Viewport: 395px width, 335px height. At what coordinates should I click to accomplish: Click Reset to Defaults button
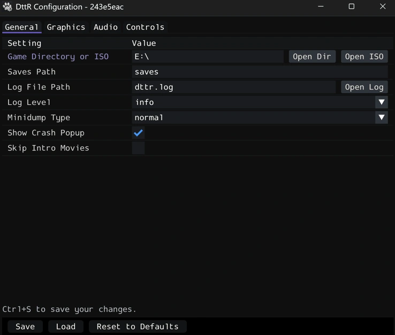click(138, 326)
